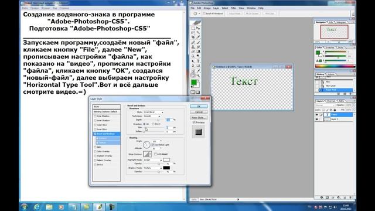Select the Clone Stamp tool
The width and height of the screenshot is (375, 211).
click(x=193, y=47)
